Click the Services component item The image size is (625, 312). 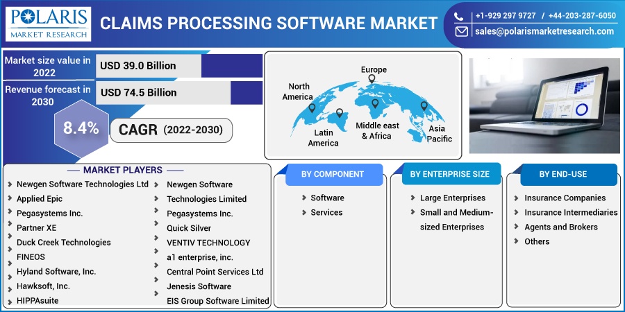(x=326, y=213)
